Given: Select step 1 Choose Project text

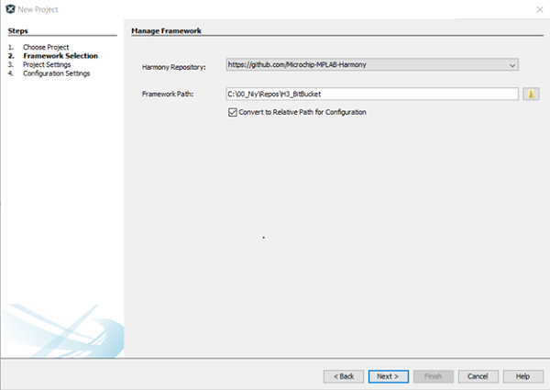Looking at the screenshot, I should (x=46, y=47).
